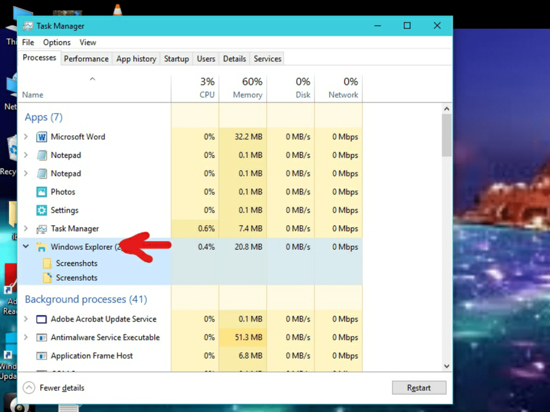
Task: Select the first Screenshots child process
Action: point(78,263)
